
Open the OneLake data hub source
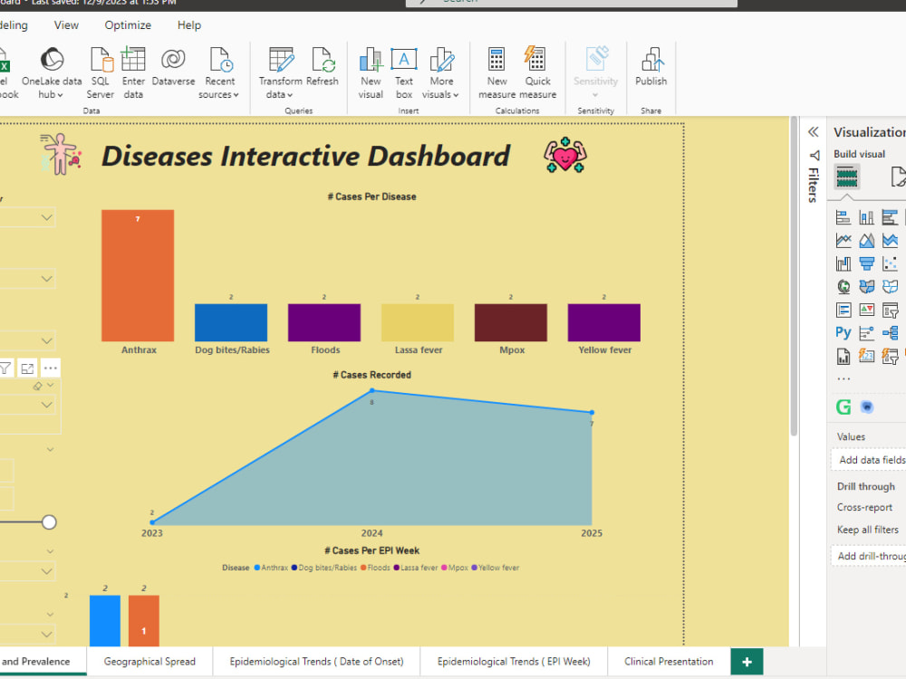click(52, 73)
